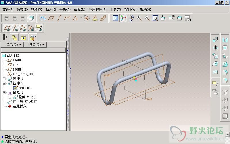This screenshot has height=144, width=230.
Task: Click the shell tool in right toolbar
Action: click(225, 48)
